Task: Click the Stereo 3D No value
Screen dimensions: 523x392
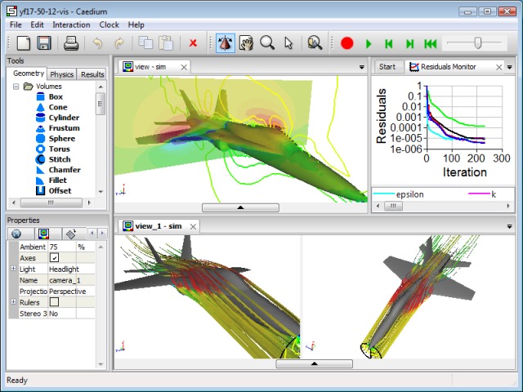Action: [62, 314]
